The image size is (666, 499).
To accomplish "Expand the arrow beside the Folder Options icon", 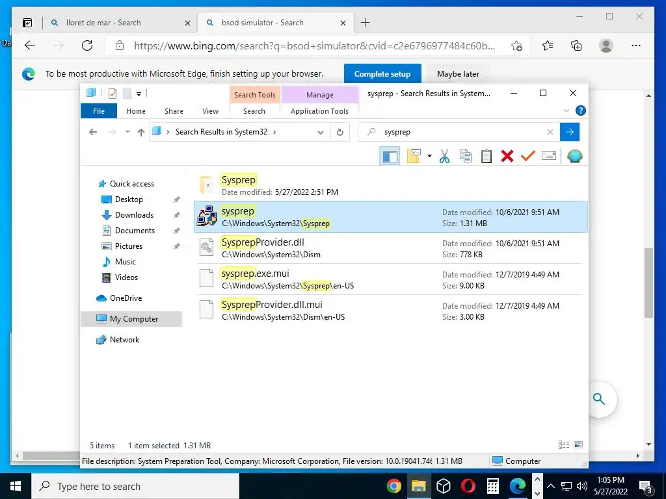I will point(429,156).
